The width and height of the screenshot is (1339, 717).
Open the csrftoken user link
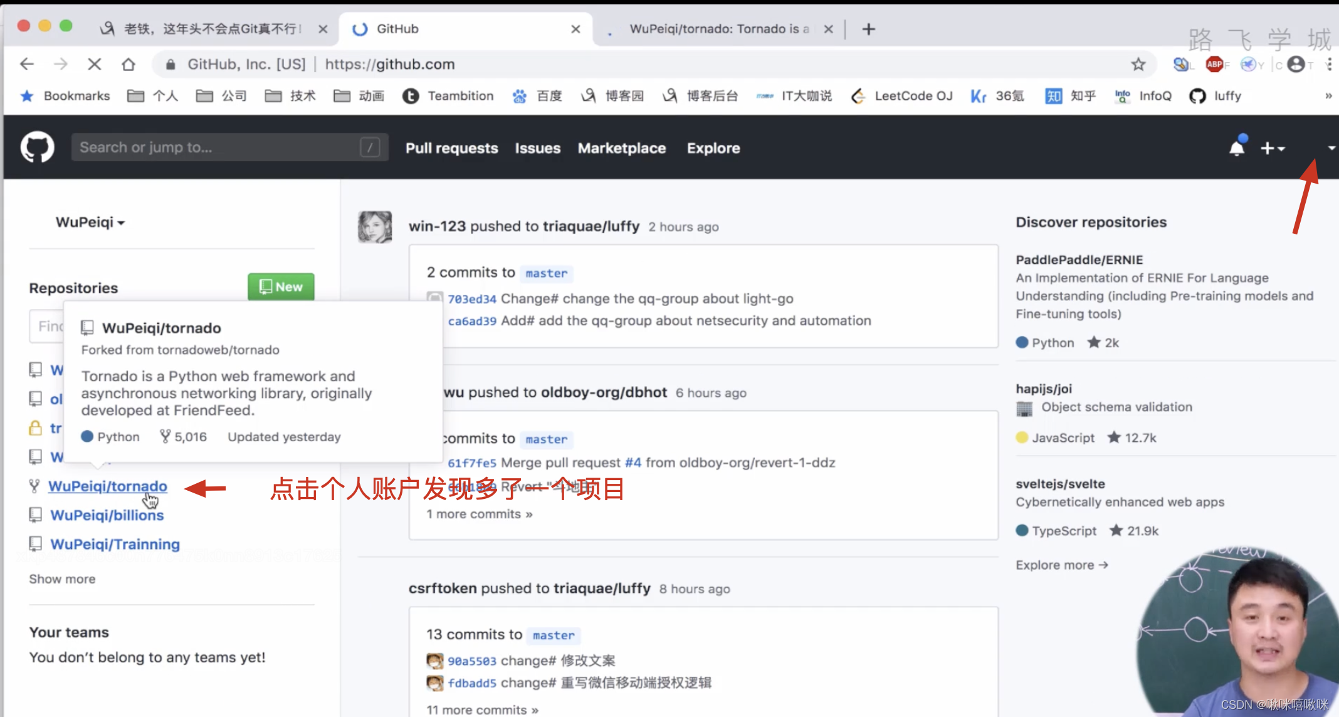point(443,589)
